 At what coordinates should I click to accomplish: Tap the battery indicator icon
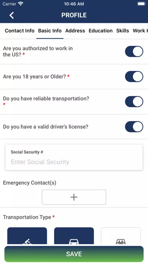pos(142,4)
